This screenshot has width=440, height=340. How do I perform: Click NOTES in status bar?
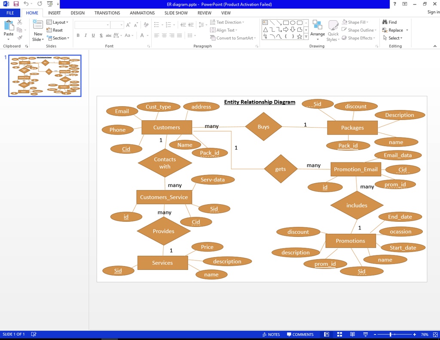[271, 334]
